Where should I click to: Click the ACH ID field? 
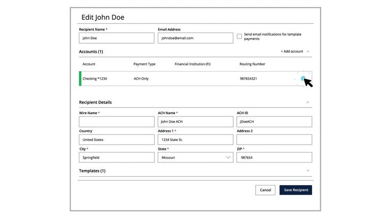[x=274, y=122]
